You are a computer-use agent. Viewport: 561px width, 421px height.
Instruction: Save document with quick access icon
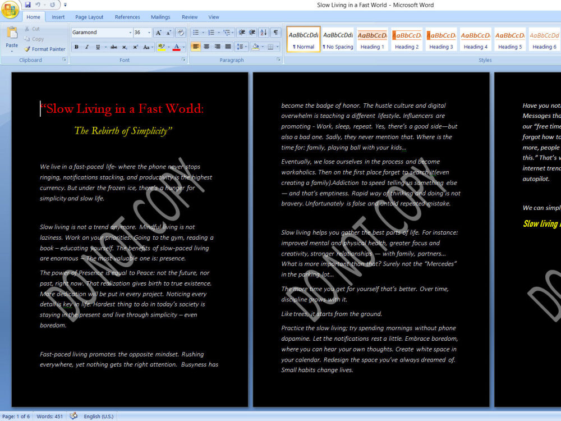point(27,5)
